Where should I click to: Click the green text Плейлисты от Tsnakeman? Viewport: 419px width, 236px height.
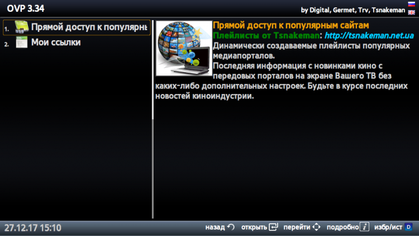[266, 36]
